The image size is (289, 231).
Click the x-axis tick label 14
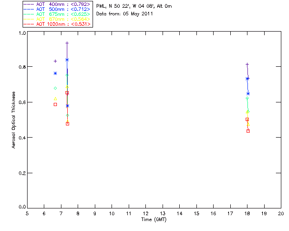tap(180, 213)
